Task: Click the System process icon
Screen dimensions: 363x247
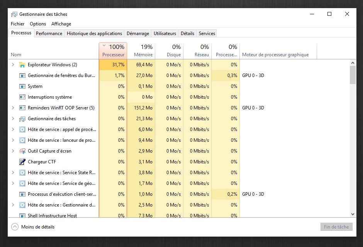Action: click(22, 86)
